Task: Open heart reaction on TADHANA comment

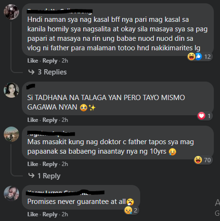Action: 201,116
